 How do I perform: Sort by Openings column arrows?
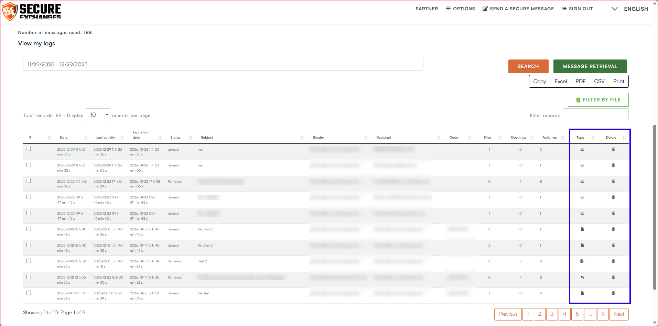[x=532, y=138]
